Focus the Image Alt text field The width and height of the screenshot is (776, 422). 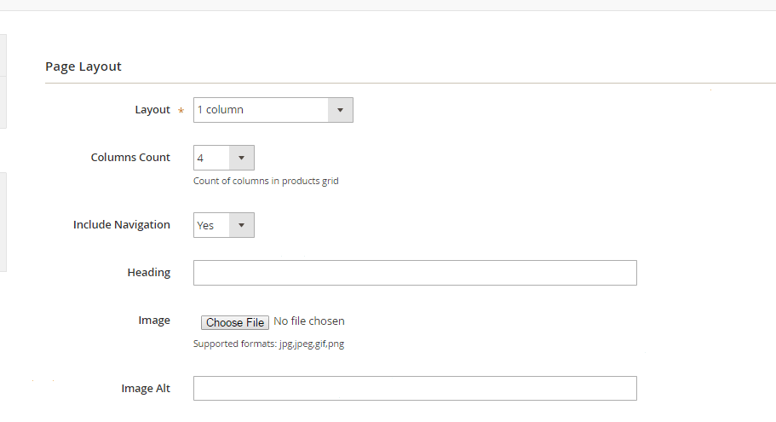415,388
